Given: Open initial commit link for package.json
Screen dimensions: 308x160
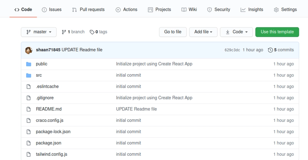Looking at the screenshot, I should (129, 143).
